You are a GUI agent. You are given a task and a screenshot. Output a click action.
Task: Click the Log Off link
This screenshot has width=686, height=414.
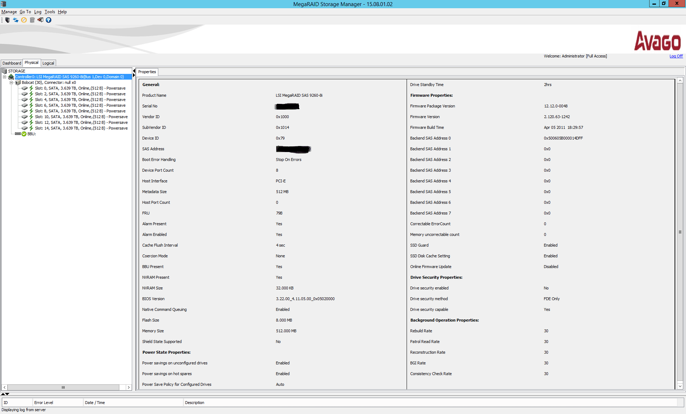[x=676, y=56]
